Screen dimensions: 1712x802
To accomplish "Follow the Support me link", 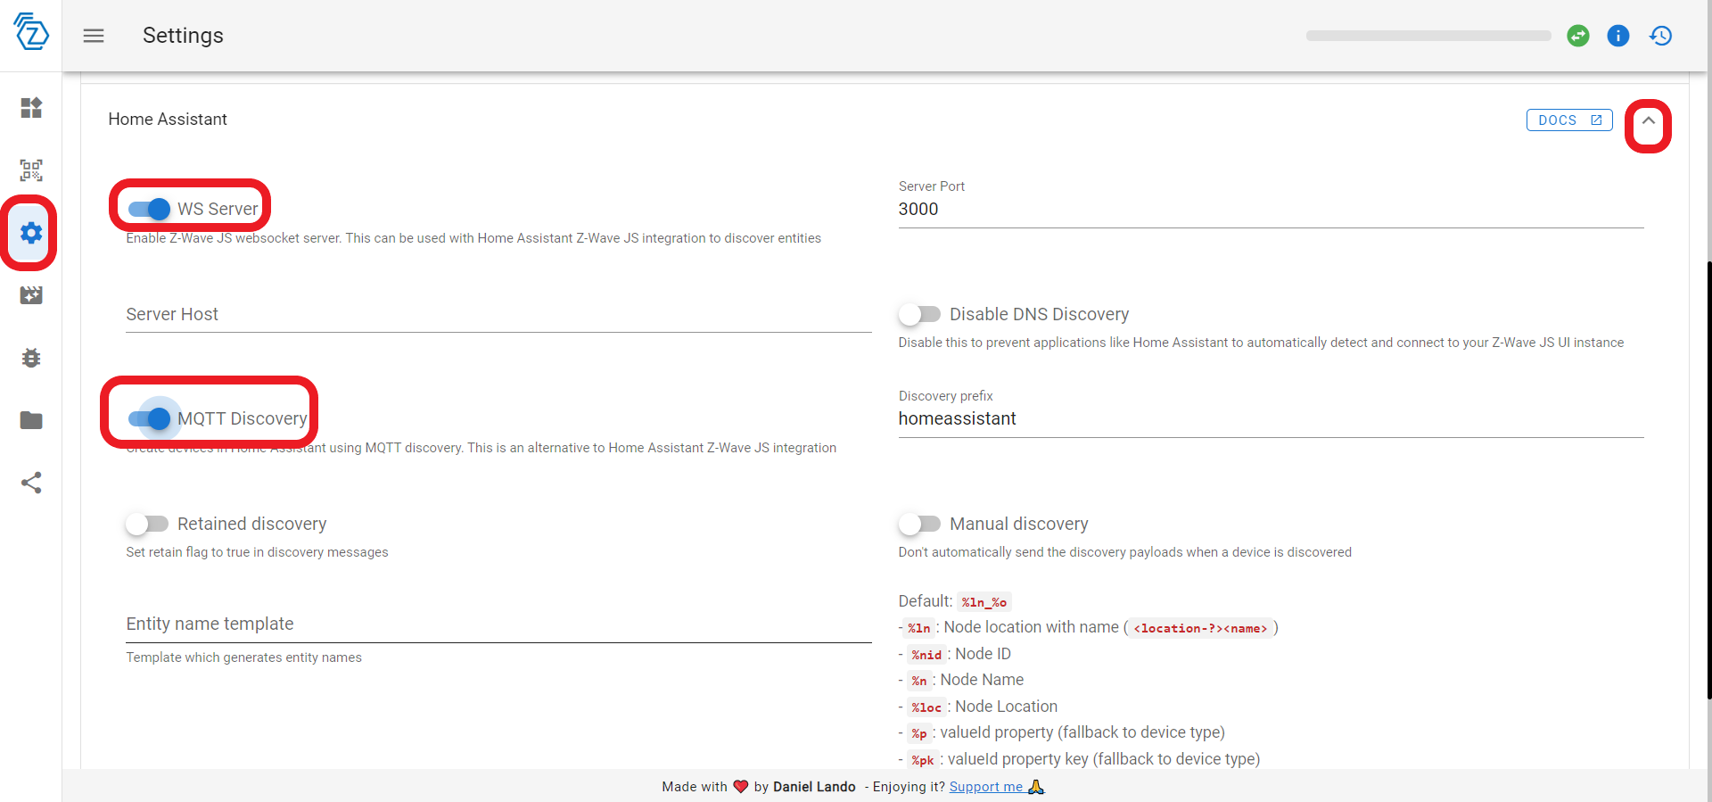I will [996, 787].
